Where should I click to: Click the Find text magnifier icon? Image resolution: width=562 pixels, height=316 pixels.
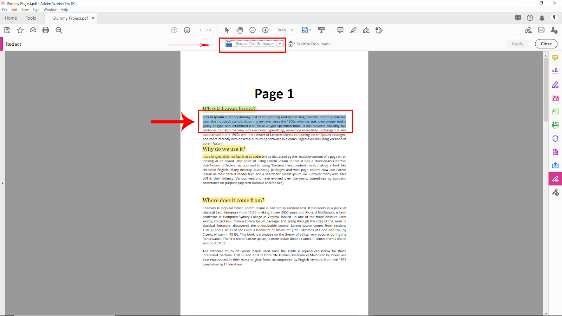coord(59,30)
